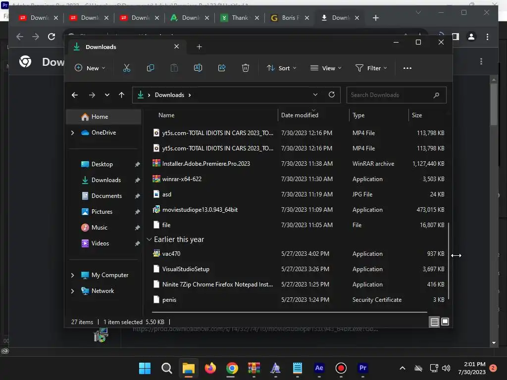Switch to large thumbnails view icon in status bar
Screen dimensions: 507x380
445,322
